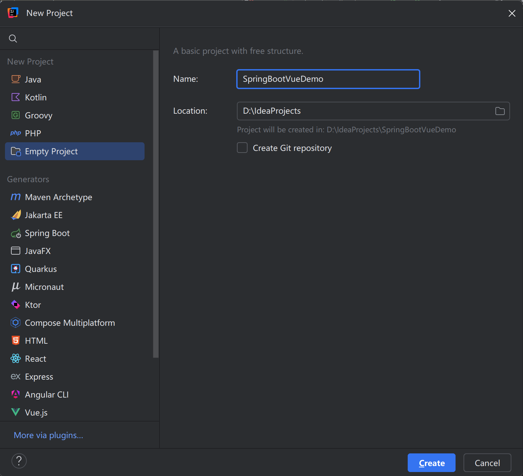523x476 pixels.
Task: Click the Empty Project folder icon
Action: pyautogui.click(x=16, y=151)
